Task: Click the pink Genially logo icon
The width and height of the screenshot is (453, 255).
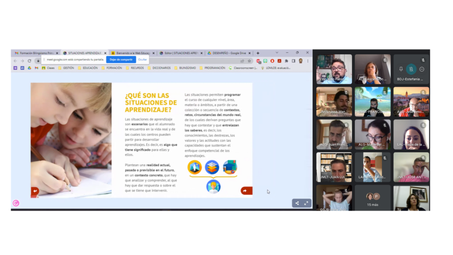Action: tap(16, 203)
